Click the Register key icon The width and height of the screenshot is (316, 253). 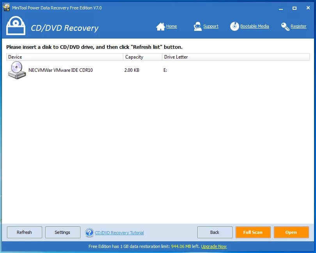(285, 27)
